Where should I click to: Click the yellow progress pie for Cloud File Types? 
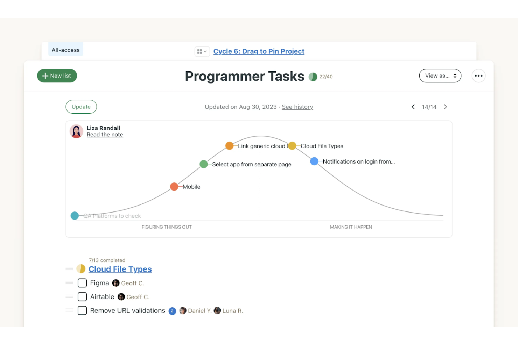[81, 268]
